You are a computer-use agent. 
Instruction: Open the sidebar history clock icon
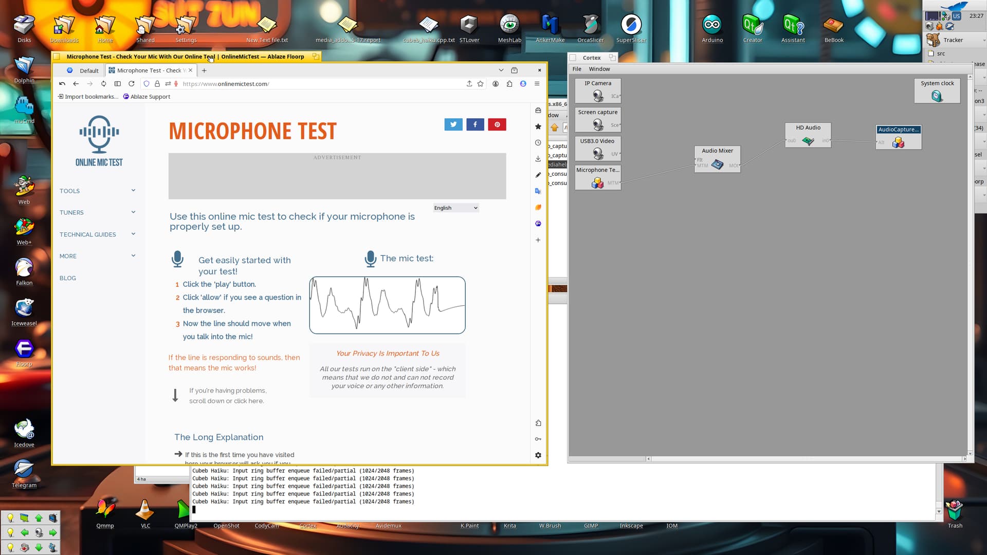(x=538, y=143)
